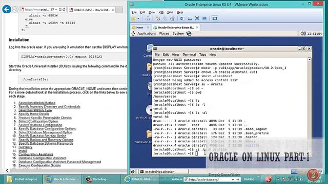Open the VM menu in VMware
This screenshot has width=328, height=184.
tap(161, 12)
